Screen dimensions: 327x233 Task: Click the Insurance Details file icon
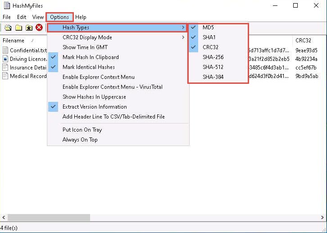coord(5,68)
